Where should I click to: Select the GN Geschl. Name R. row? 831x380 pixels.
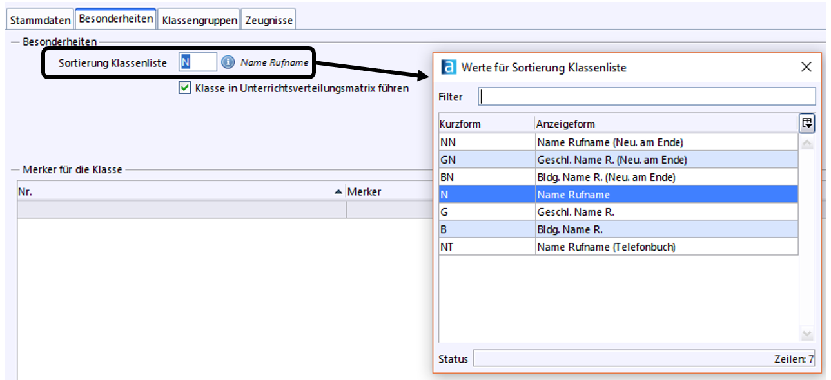point(618,160)
